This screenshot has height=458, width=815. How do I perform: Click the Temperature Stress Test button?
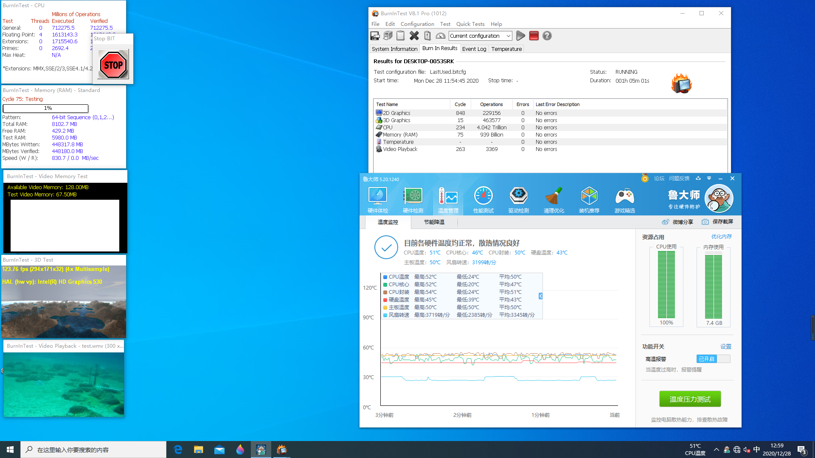(x=690, y=399)
